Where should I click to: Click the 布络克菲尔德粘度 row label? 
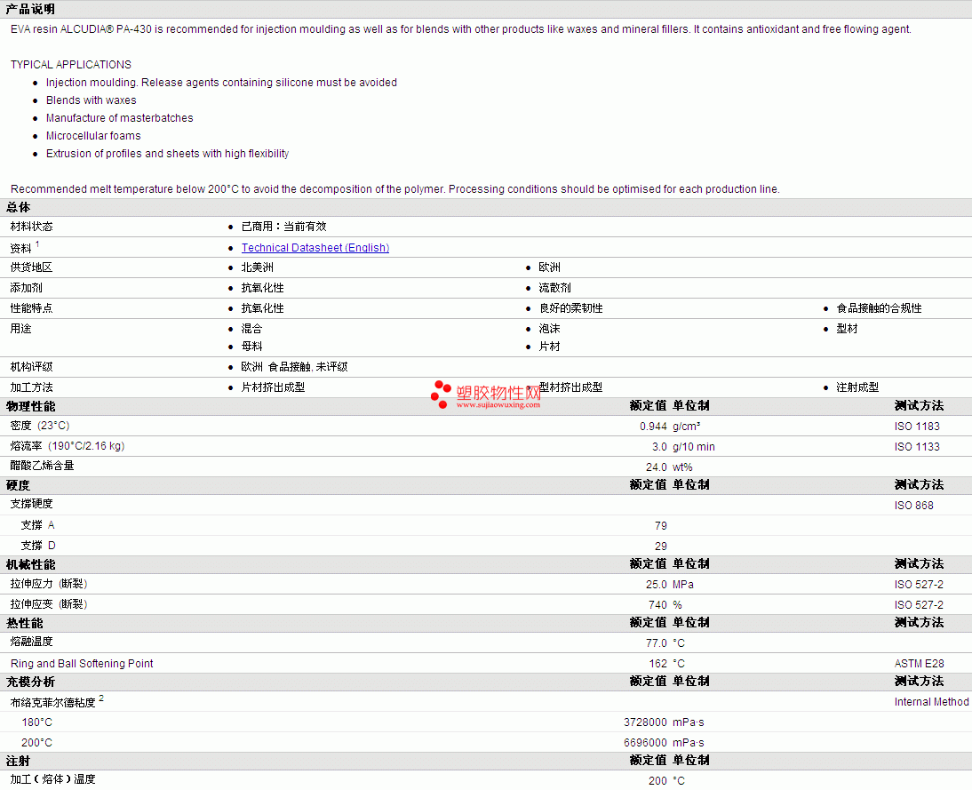(52, 703)
